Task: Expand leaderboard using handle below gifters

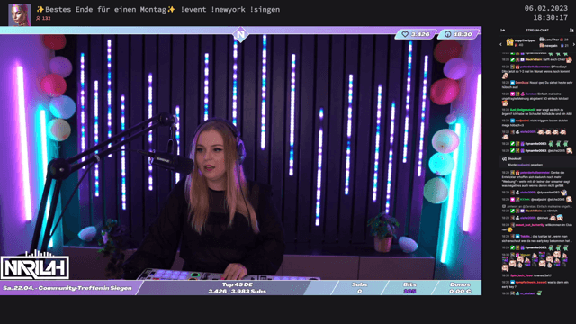Action: (537, 50)
